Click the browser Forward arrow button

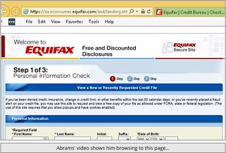[x=16, y=11]
